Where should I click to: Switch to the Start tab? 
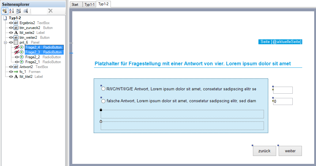tap(75, 5)
